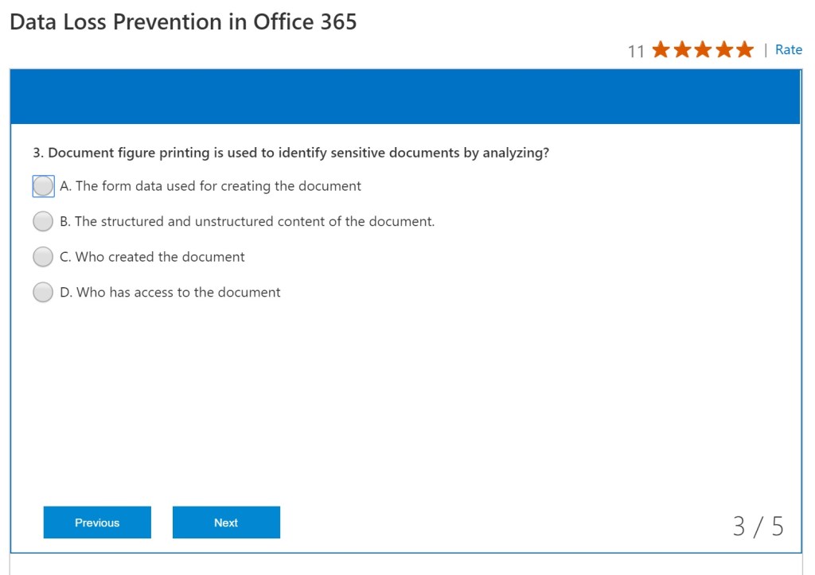This screenshot has height=575, width=815.
Task: Click the Data Loss Prevention page title
Action: coord(183,21)
